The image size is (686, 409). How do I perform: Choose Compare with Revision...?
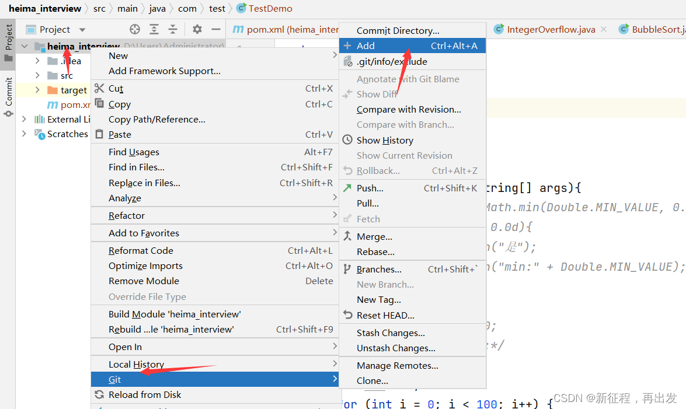coord(413,109)
